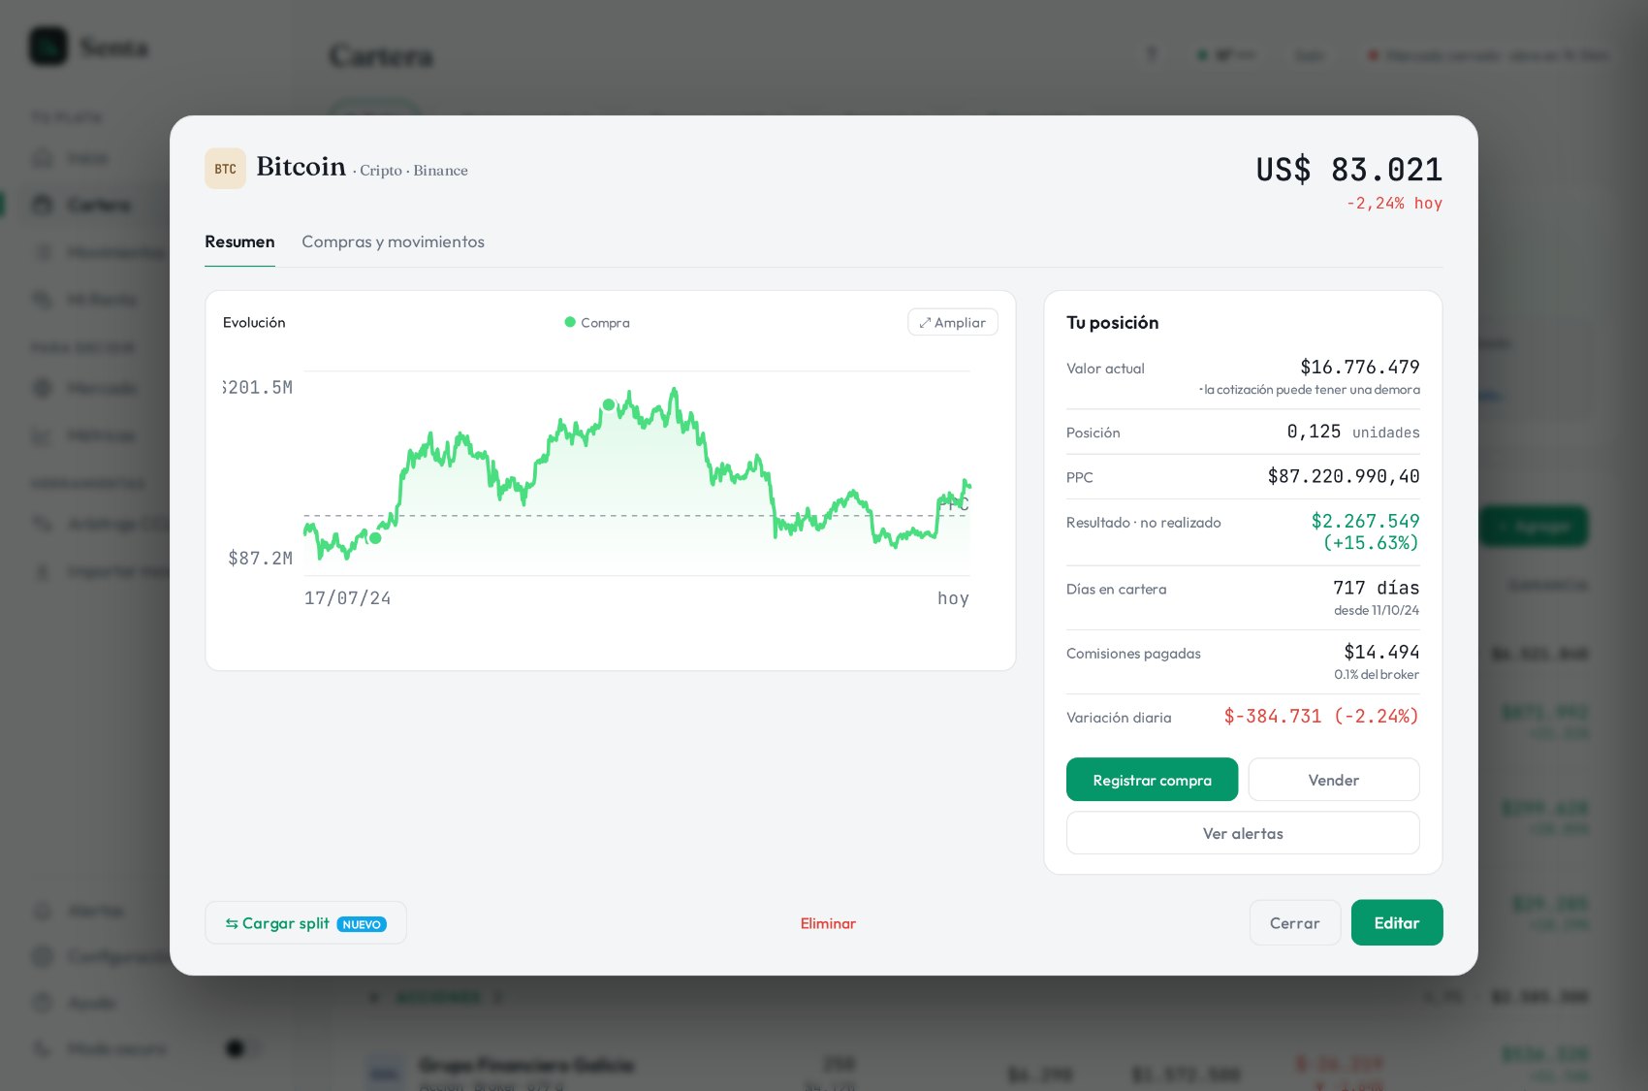Click the Vender button
Viewport: 1648px width, 1091px height.
(x=1334, y=780)
